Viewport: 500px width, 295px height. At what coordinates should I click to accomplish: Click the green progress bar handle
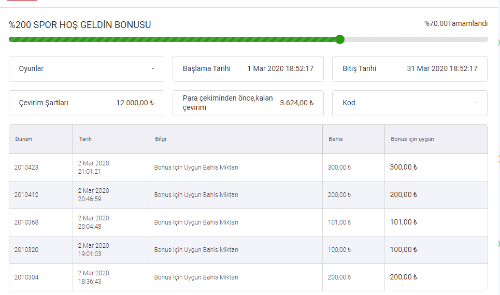coord(340,39)
